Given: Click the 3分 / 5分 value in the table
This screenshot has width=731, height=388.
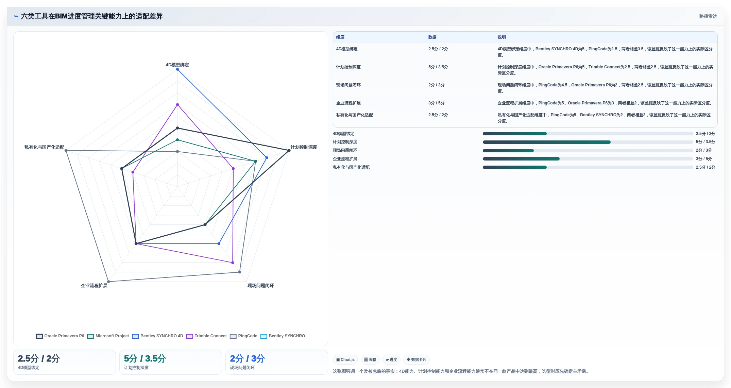Looking at the screenshot, I should (437, 103).
